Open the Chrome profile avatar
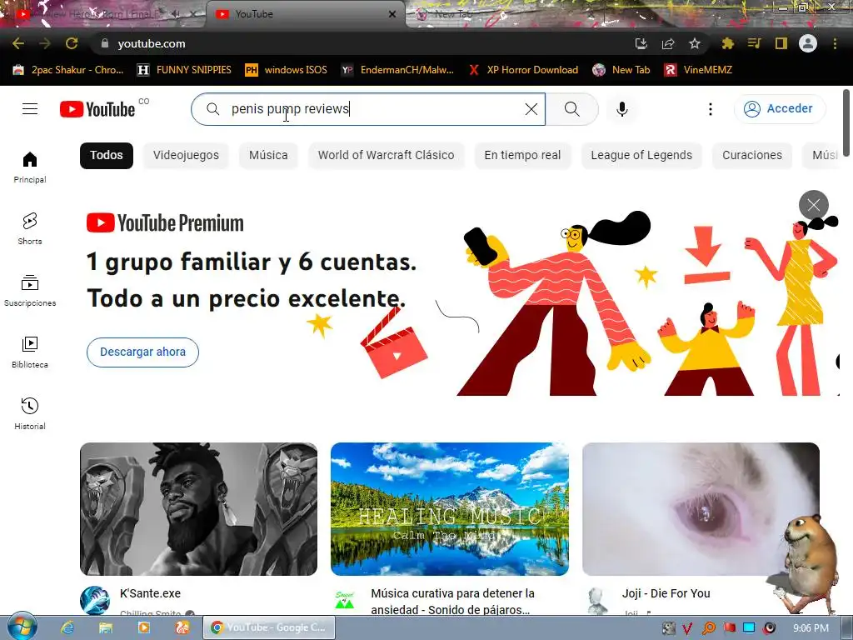The height and width of the screenshot is (640, 853). 808,43
